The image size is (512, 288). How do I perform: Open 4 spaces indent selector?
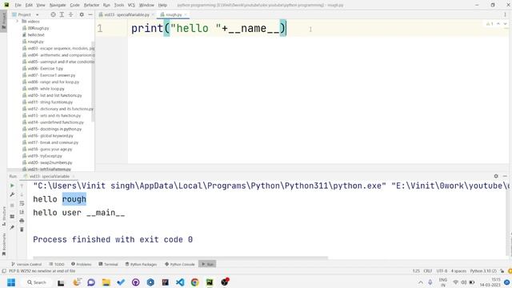458,271
